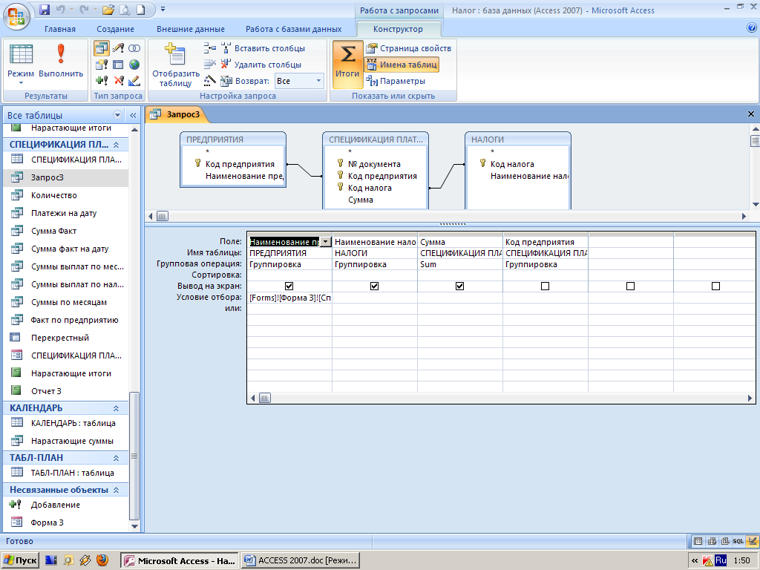This screenshot has height=570, width=760.
Task: Collapse the Несвязанные объекты group
Action: coord(117,490)
